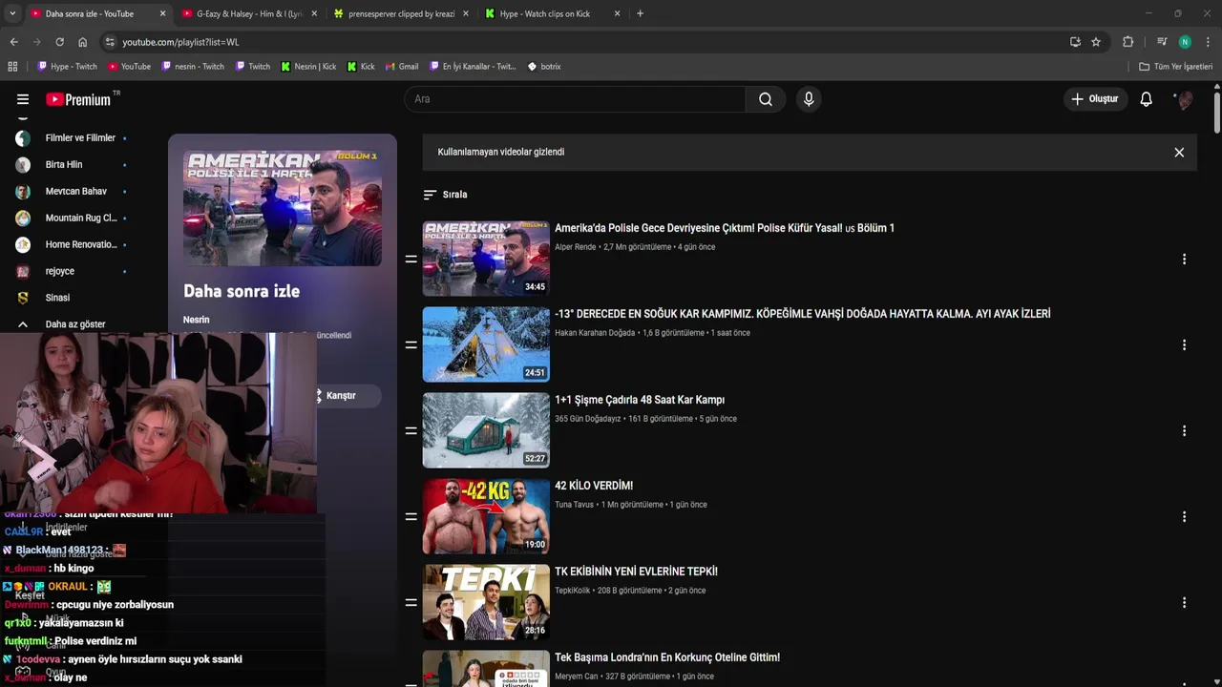Open Tuna Tavus channel link
This screenshot has height=687, width=1222.
(574, 505)
